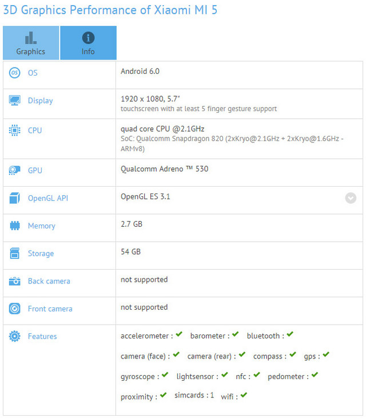The image size is (366, 418).
Task: Click the accelerometer green checkmark
Action: coord(179,334)
